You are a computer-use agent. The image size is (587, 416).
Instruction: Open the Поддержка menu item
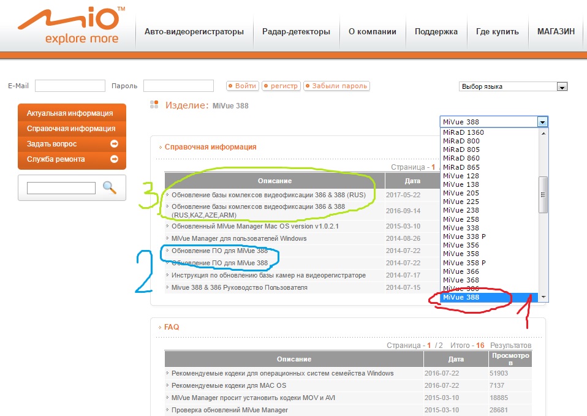pos(436,32)
